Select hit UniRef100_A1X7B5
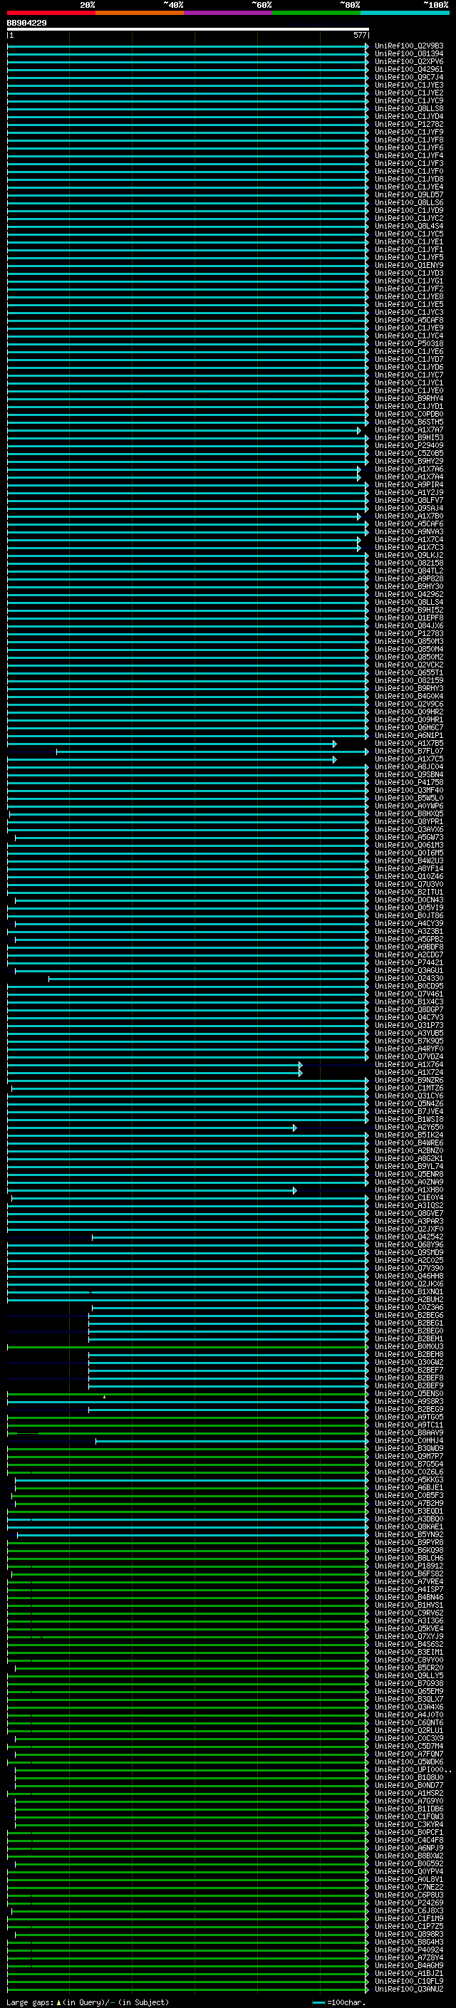The width and height of the screenshot is (456, 2008). click(409, 743)
